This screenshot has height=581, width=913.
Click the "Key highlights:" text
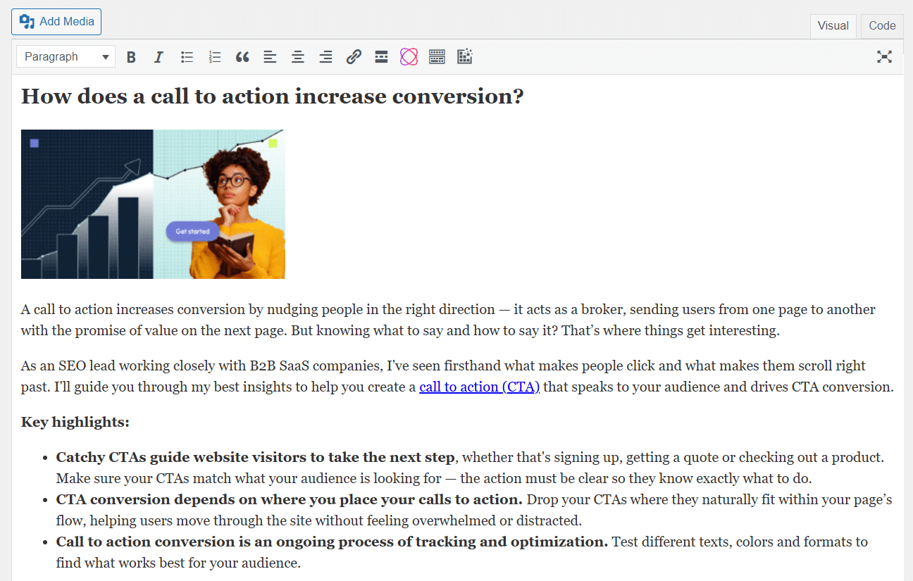point(75,422)
